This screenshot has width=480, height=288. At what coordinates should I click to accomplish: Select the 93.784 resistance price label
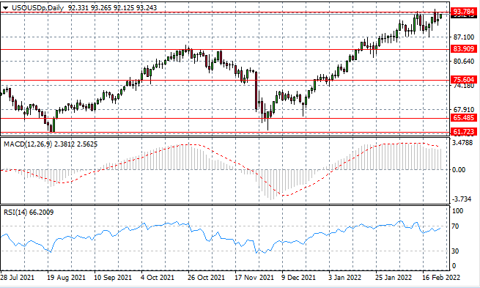tap(463, 12)
